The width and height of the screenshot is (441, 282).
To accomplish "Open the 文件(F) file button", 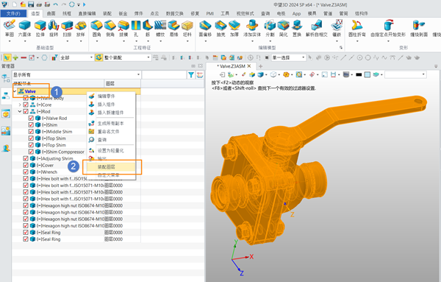I will click(13, 13).
